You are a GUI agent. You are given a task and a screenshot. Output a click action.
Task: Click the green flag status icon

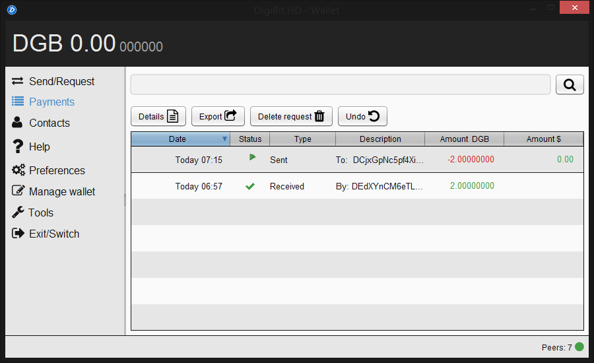(x=252, y=157)
